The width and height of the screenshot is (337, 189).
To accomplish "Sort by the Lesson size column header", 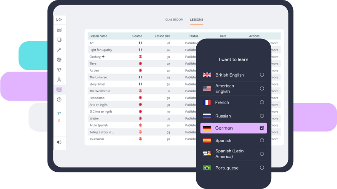I will pos(162,36).
